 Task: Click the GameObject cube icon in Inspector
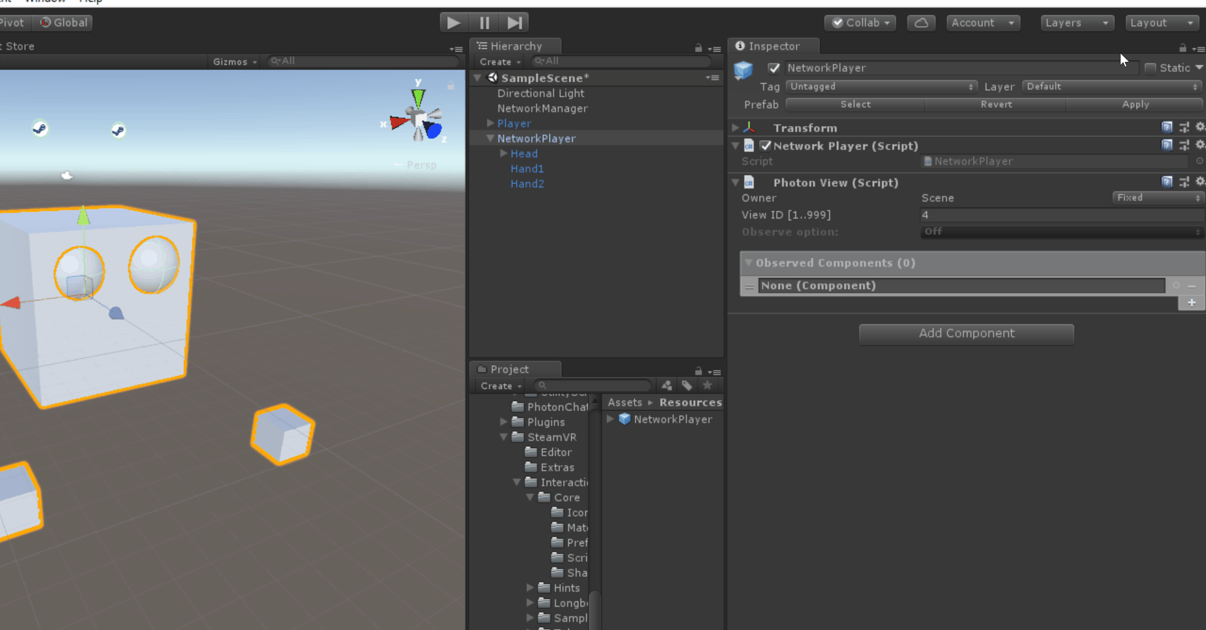click(743, 70)
